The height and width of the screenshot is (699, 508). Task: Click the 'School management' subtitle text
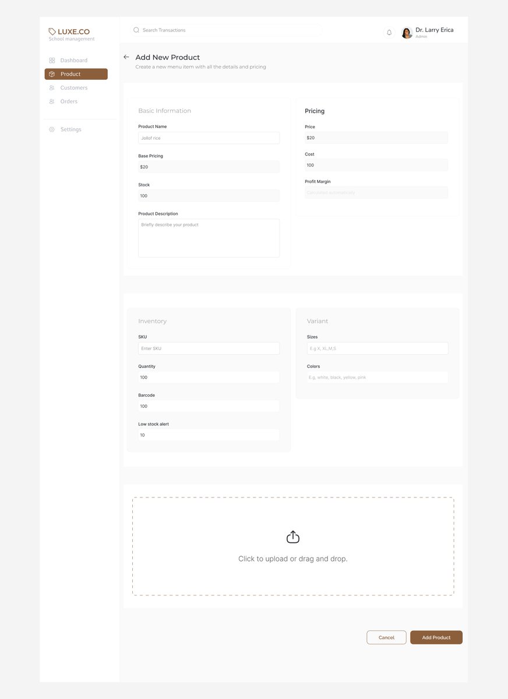pos(72,39)
